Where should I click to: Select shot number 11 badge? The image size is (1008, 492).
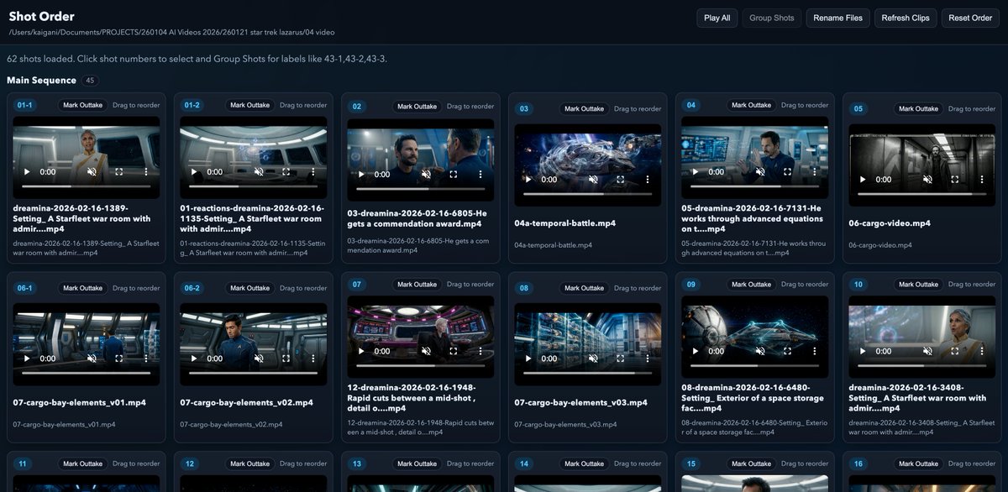pos(23,463)
